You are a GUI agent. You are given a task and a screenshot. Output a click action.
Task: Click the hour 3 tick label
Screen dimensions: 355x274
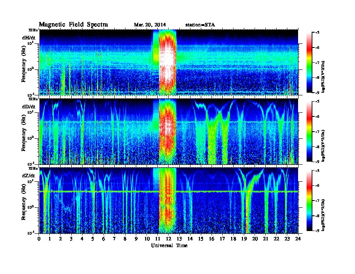coord(71,239)
